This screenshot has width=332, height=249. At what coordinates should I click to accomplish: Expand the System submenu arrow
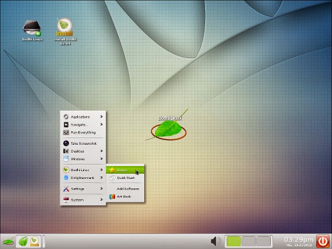102,199
